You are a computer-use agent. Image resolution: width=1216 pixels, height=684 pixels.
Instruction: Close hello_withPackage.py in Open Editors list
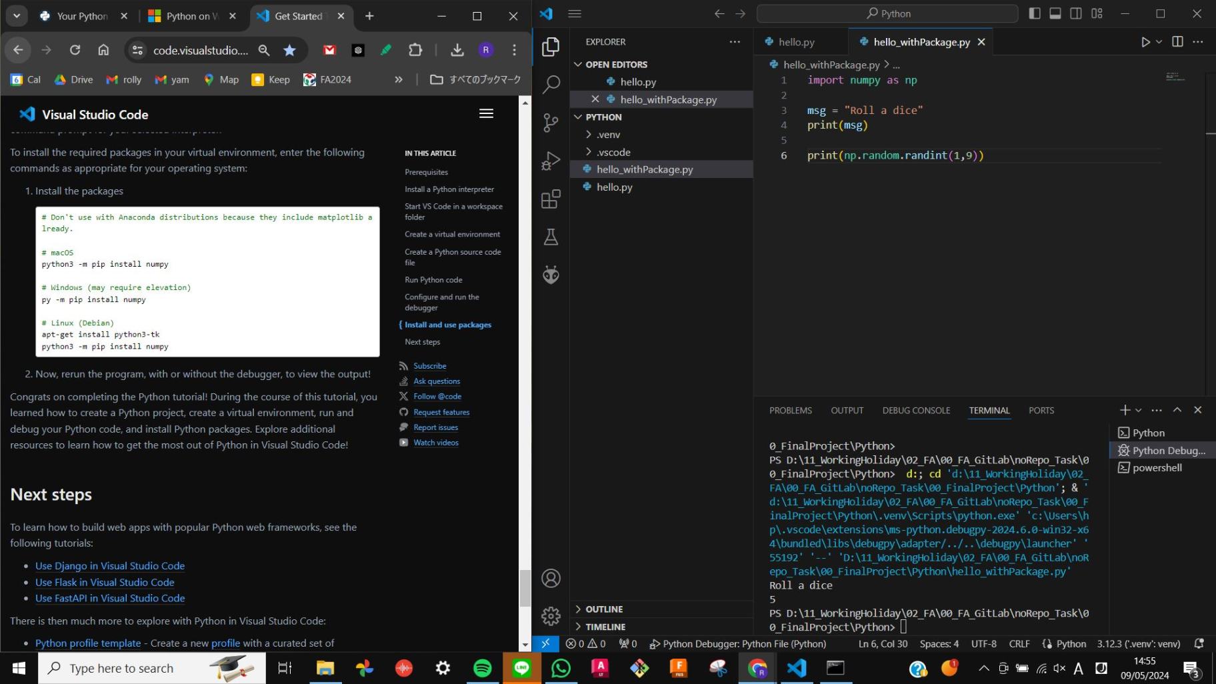click(595, 99)
